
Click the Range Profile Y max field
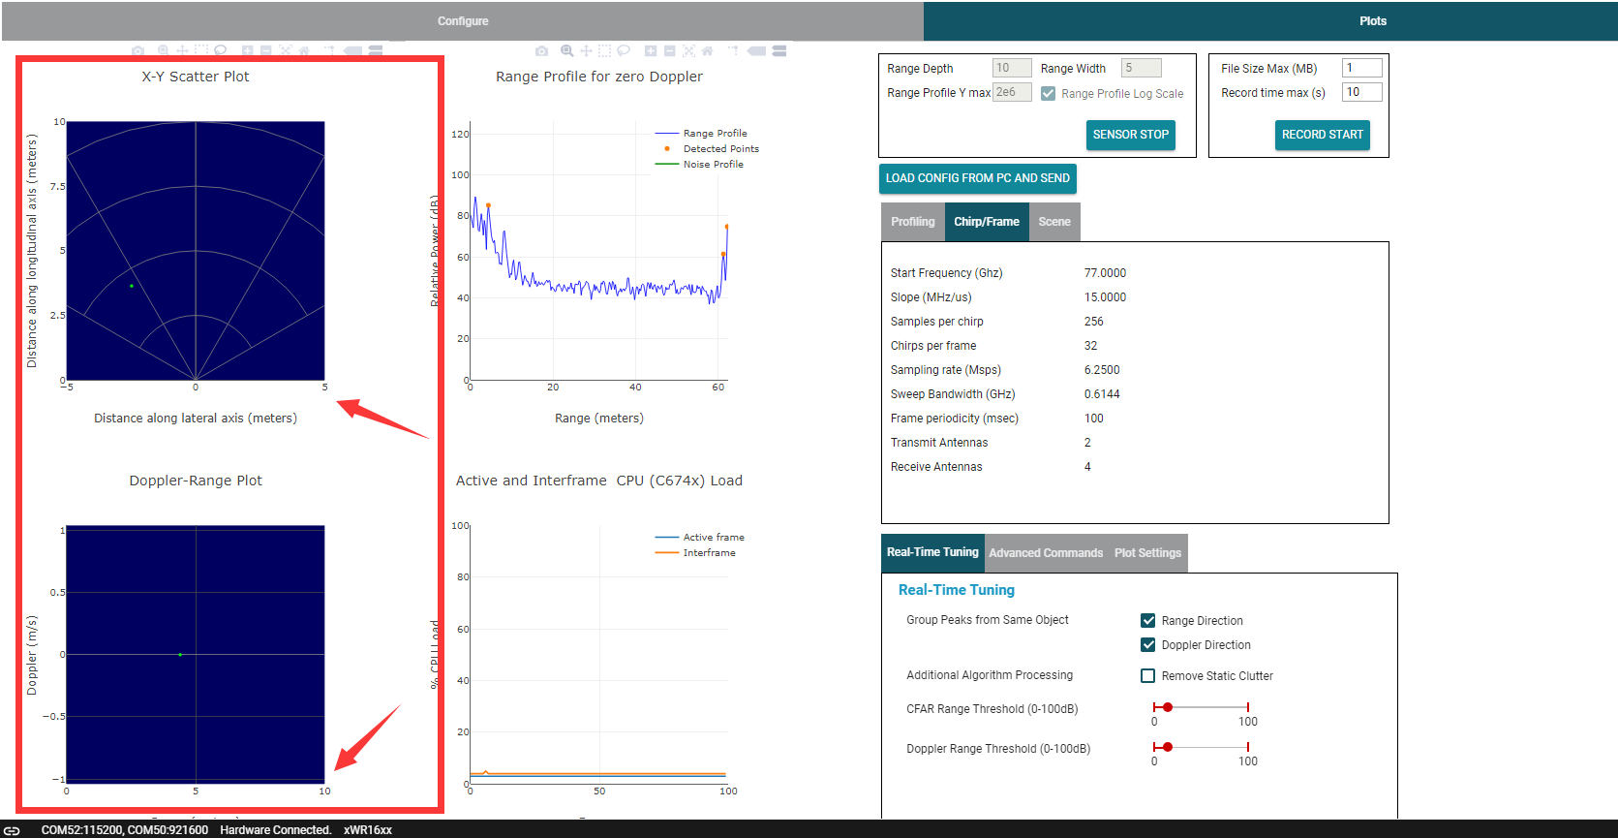[1012, 92]
